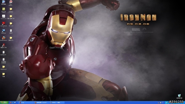
Task: Expand the quick launch chevron
Action: (17, 102)
